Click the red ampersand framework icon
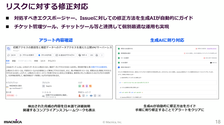 click(x=80, y=95)
